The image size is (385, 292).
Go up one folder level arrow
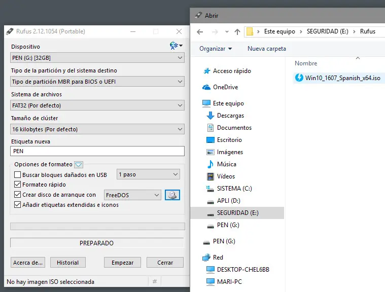tap(237, 31)
